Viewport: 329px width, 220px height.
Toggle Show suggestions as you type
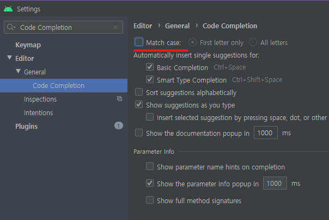pos(139,104)
